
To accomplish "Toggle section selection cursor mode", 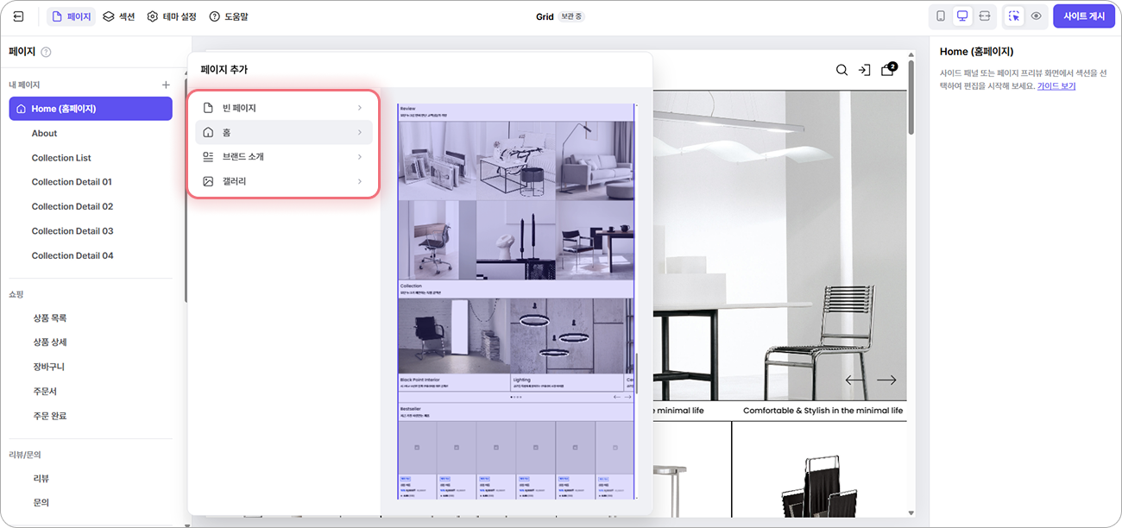I will [1014, 16].
